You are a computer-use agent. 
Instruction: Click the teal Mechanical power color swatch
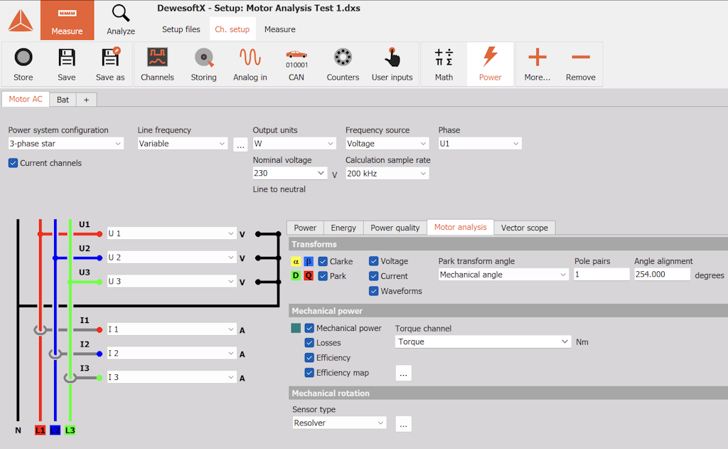(296, 328)
